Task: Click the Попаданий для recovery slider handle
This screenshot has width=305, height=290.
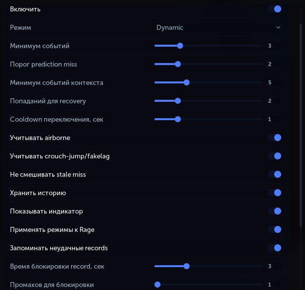Action: 178,101
